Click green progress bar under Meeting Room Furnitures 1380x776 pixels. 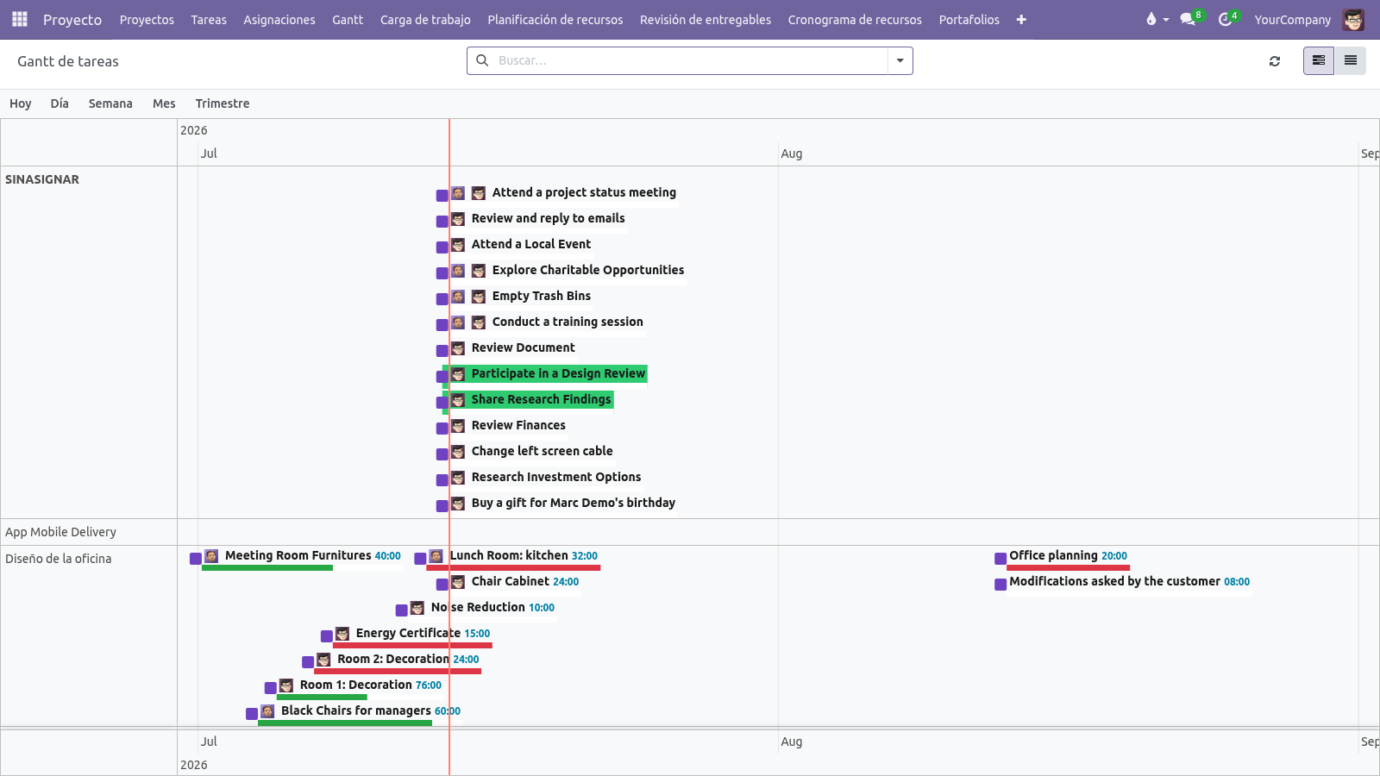pyautogui.click(x=267, y=567)
